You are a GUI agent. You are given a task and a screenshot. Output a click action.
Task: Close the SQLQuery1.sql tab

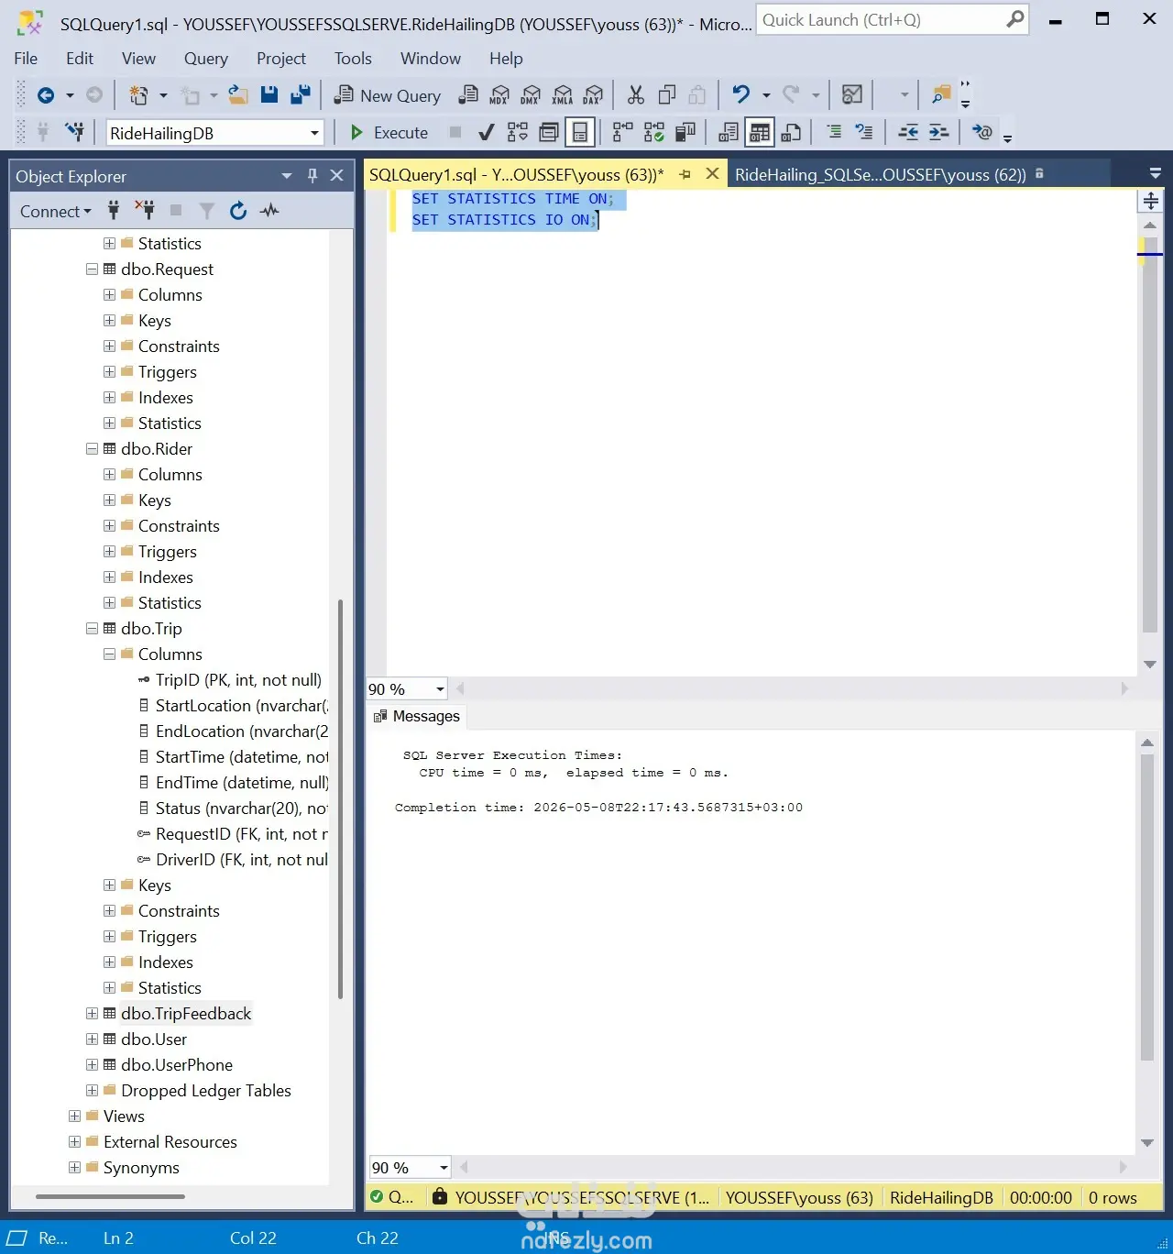tap(712, 174)
